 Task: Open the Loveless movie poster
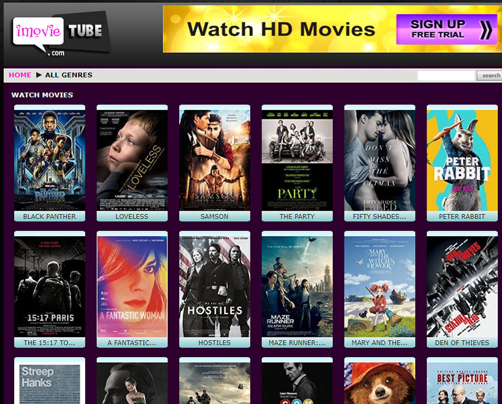132,160
